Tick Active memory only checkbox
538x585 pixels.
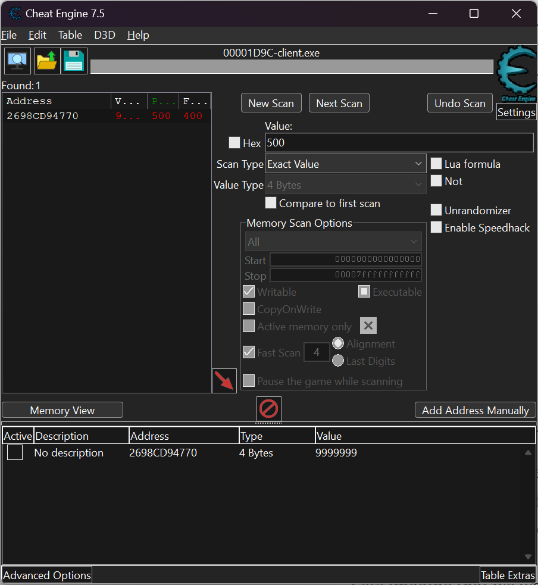pyautogui.click(x=249, y=326)
